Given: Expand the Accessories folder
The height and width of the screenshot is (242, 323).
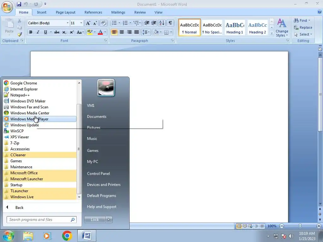Looking at the screenshot, I should (x=40, y=149).
